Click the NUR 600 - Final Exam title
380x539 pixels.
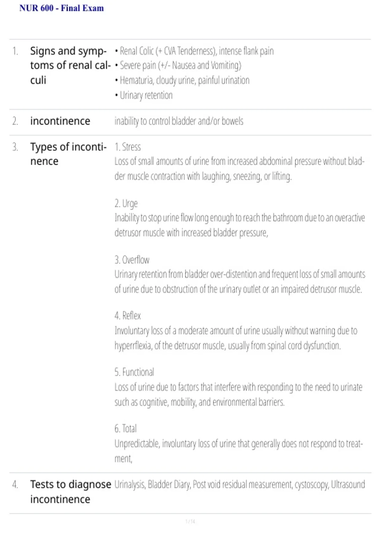point(61,8)
